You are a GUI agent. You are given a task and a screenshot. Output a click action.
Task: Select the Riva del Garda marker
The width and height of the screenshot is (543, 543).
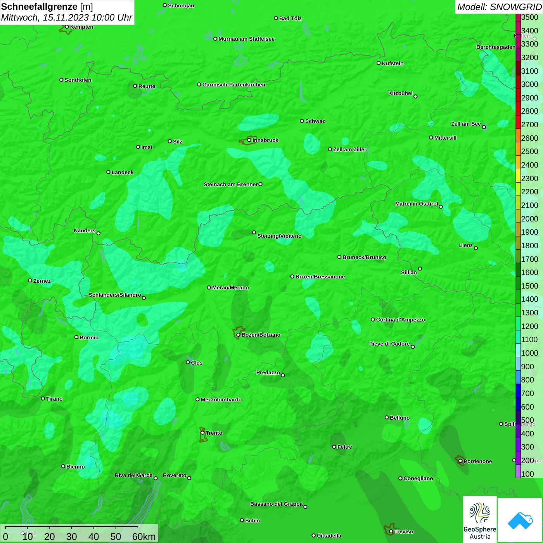tap(156, 478)
